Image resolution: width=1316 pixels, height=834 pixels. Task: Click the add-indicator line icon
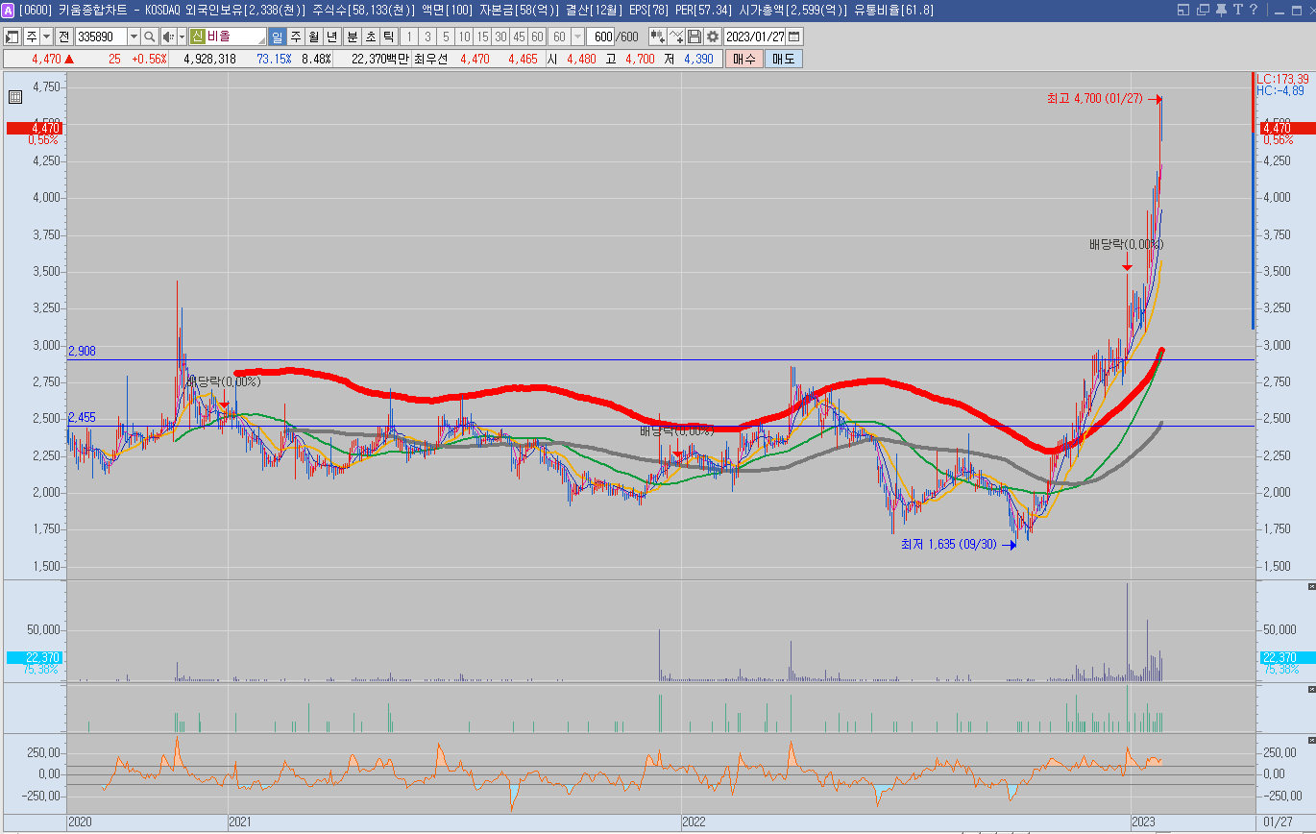pos(676,37)
